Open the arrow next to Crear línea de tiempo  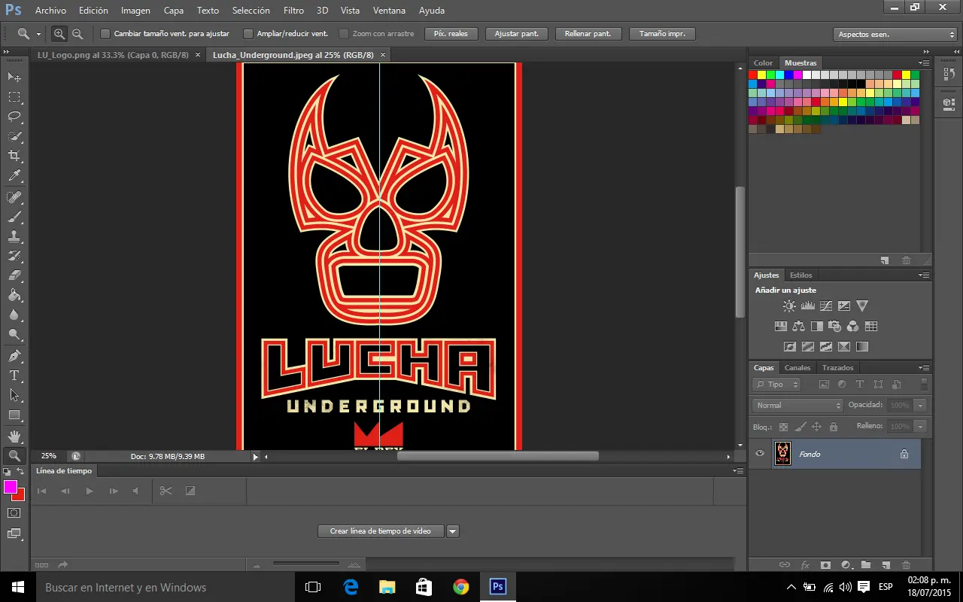point(453,531)
